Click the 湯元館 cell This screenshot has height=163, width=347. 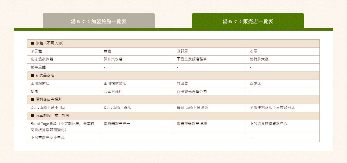tap(64, 52)
